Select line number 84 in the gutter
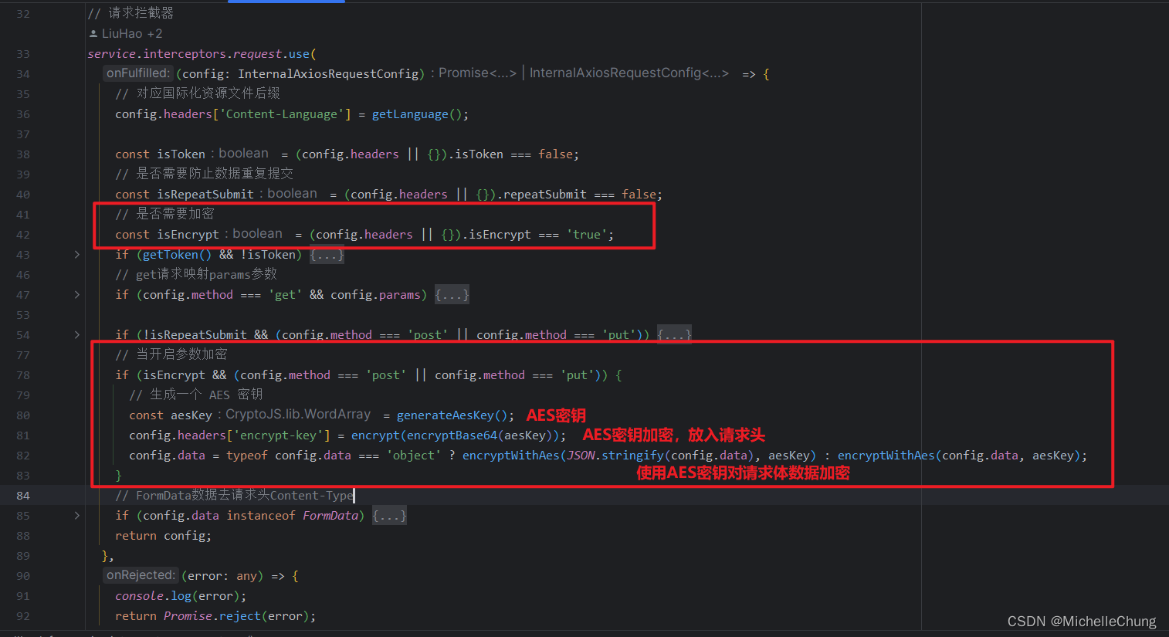The height and width of the screenshot is (637, 1169). click(x=23, y=495)
